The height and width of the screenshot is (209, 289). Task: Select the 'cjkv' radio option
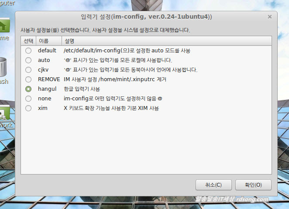pyautogui.click(x=28, y=70)
